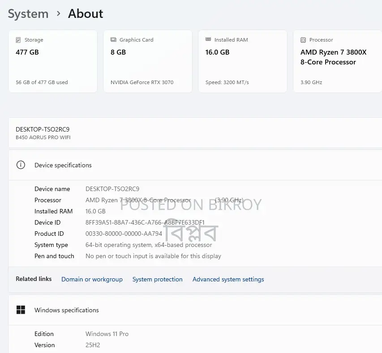
Task: Collapse the Device specifications section
Action: tap(195, 165)
